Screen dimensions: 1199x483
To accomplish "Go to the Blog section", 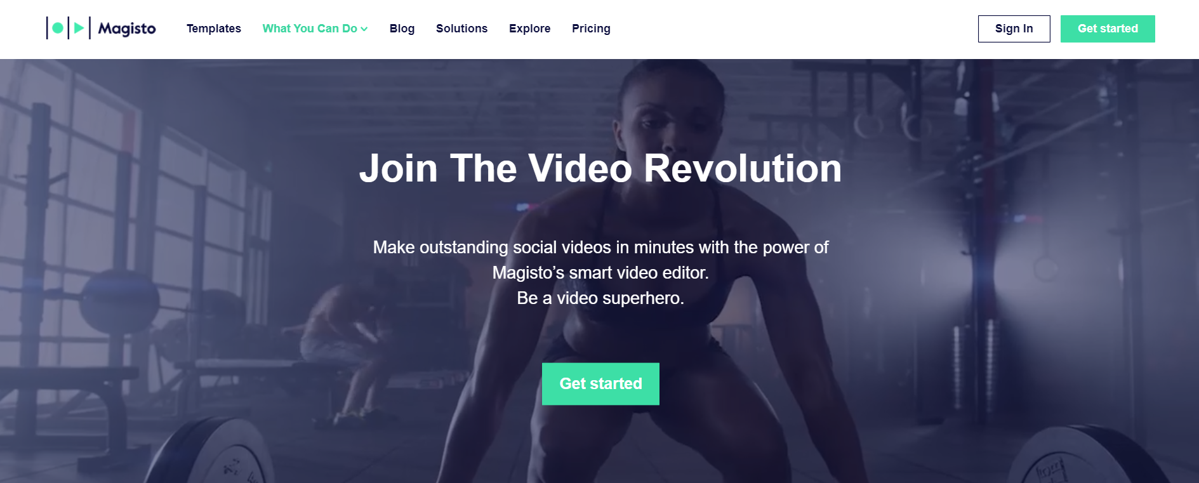I will (402, 29).
